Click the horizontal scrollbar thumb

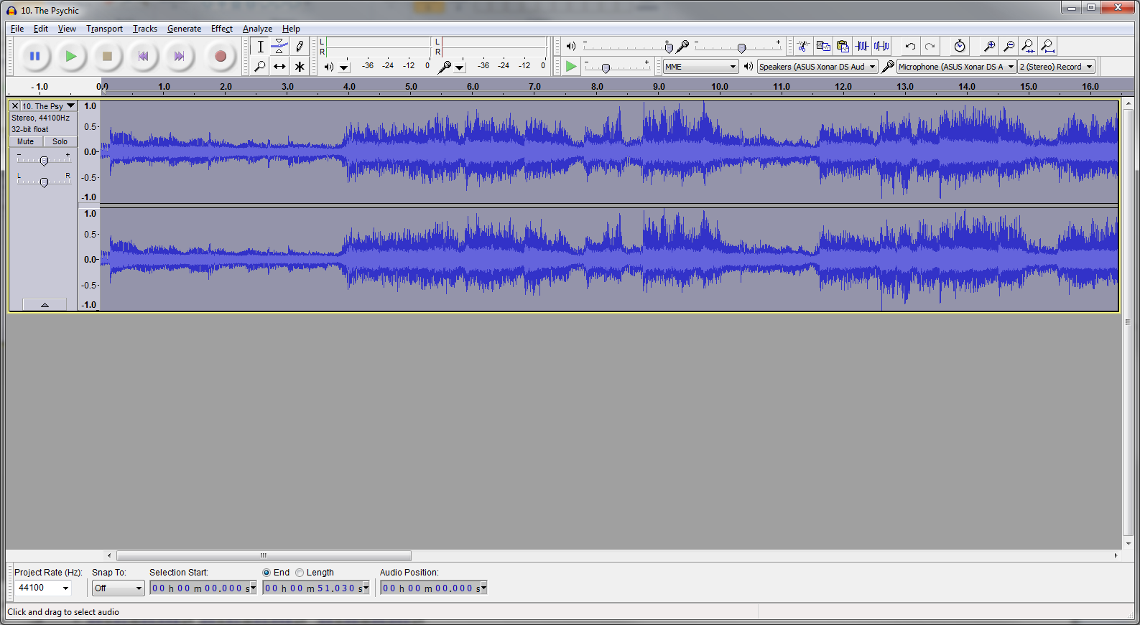click(264, 555)
